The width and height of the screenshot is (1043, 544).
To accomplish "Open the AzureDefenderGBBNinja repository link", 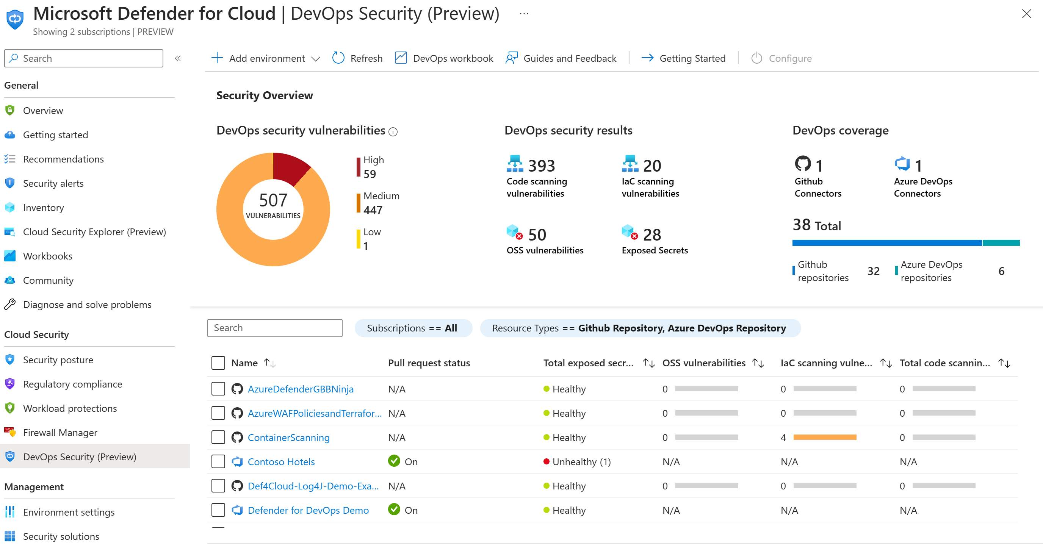I will tap(301, 389).
